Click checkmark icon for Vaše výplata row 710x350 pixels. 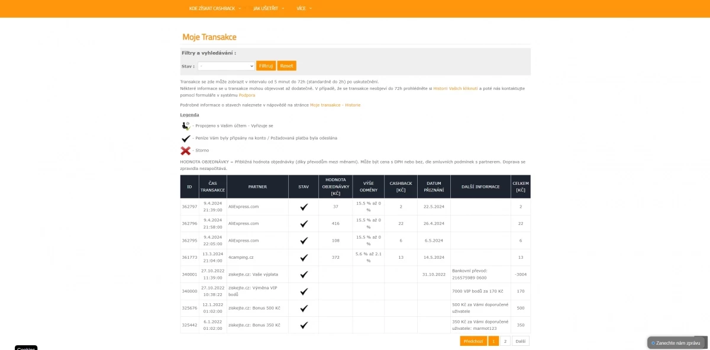304,275
